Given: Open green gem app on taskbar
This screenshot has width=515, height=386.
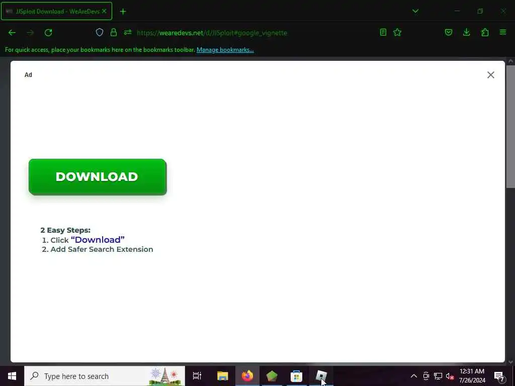Looking at the screenshot, I should (x=272, y=376).
